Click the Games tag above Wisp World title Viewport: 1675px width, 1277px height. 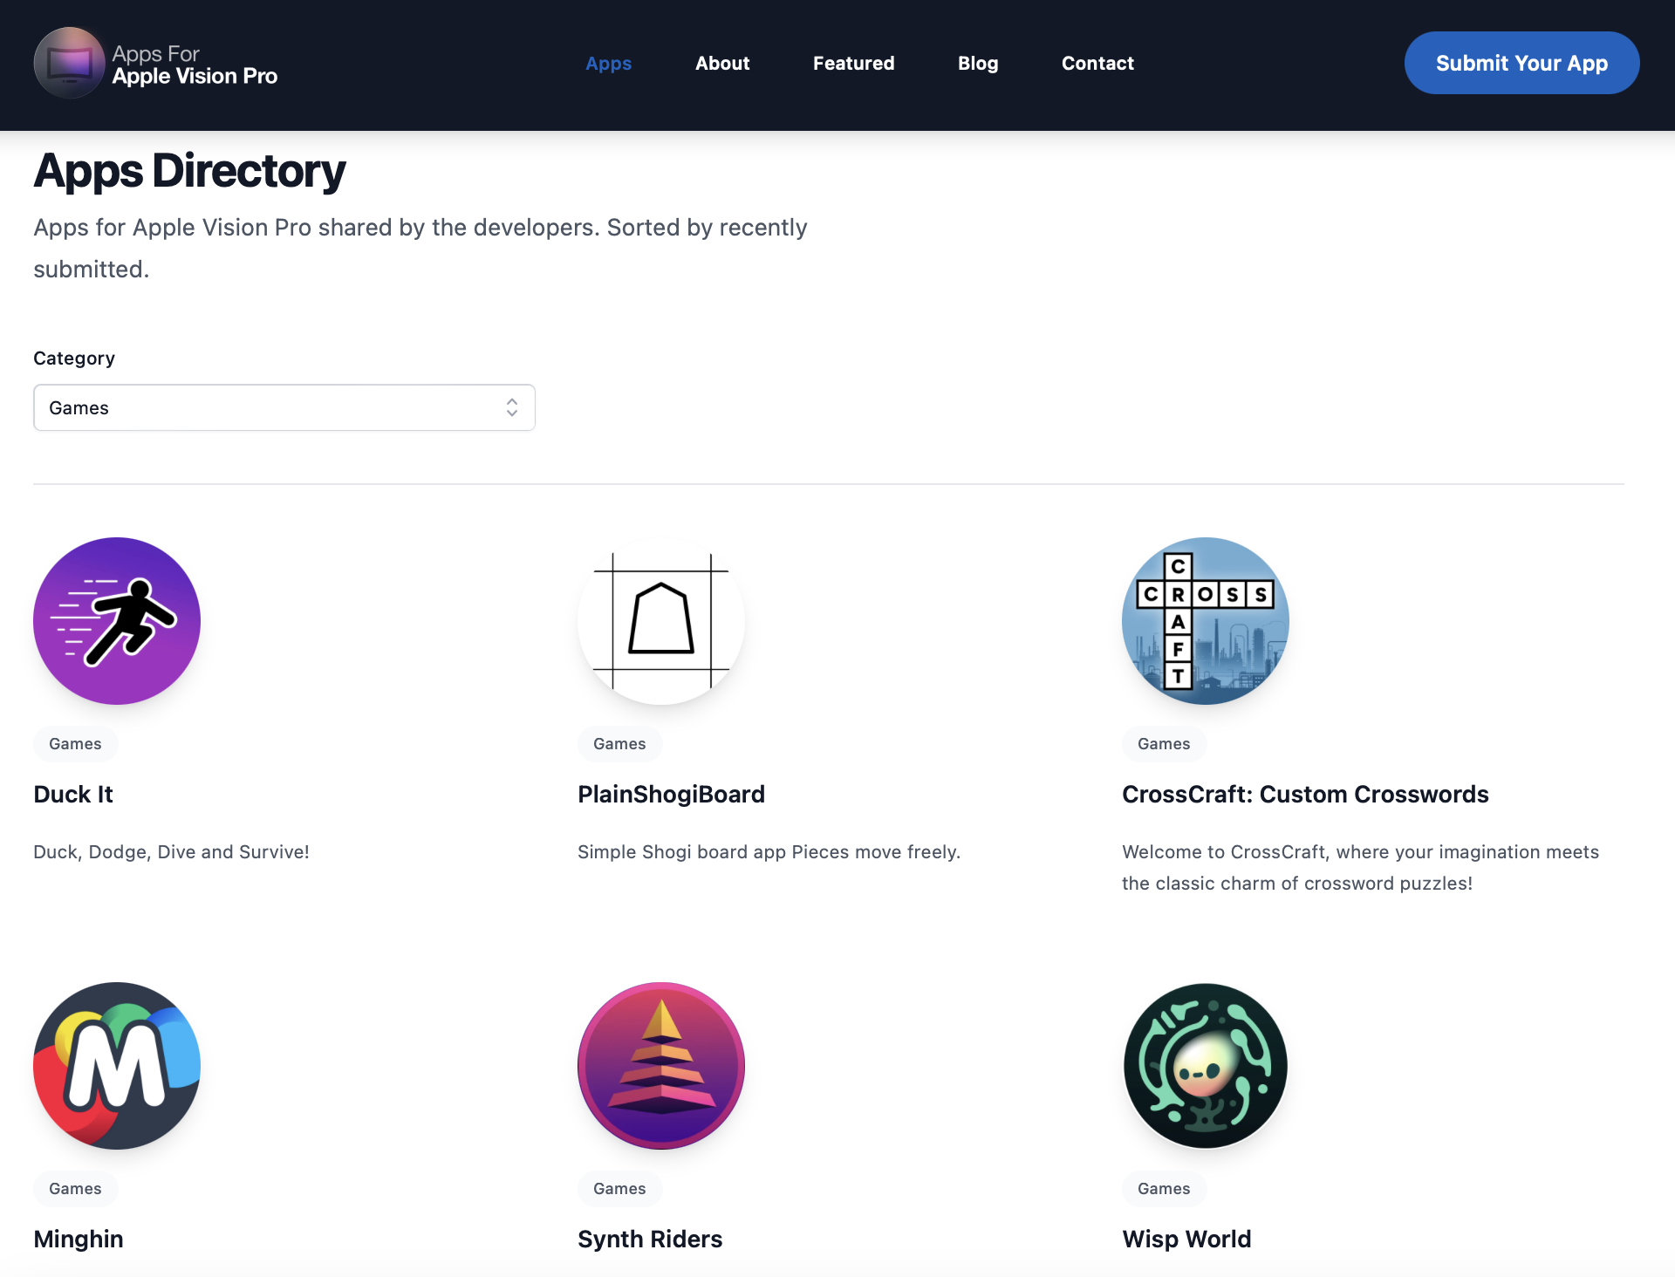pos(1164,1189)
